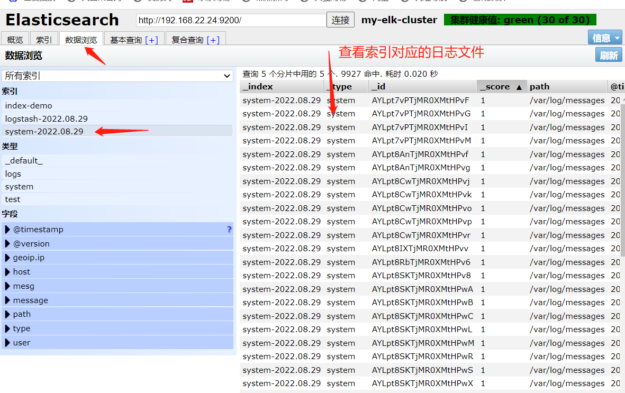
Task: Click row with id AYLpt7vPTjMR0XMtHPvF
Action: [x=430, y=100]
